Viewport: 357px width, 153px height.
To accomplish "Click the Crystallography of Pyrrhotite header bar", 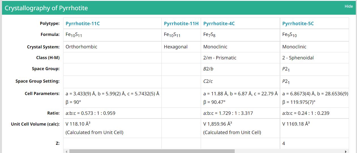I will (x=178, y=8).
